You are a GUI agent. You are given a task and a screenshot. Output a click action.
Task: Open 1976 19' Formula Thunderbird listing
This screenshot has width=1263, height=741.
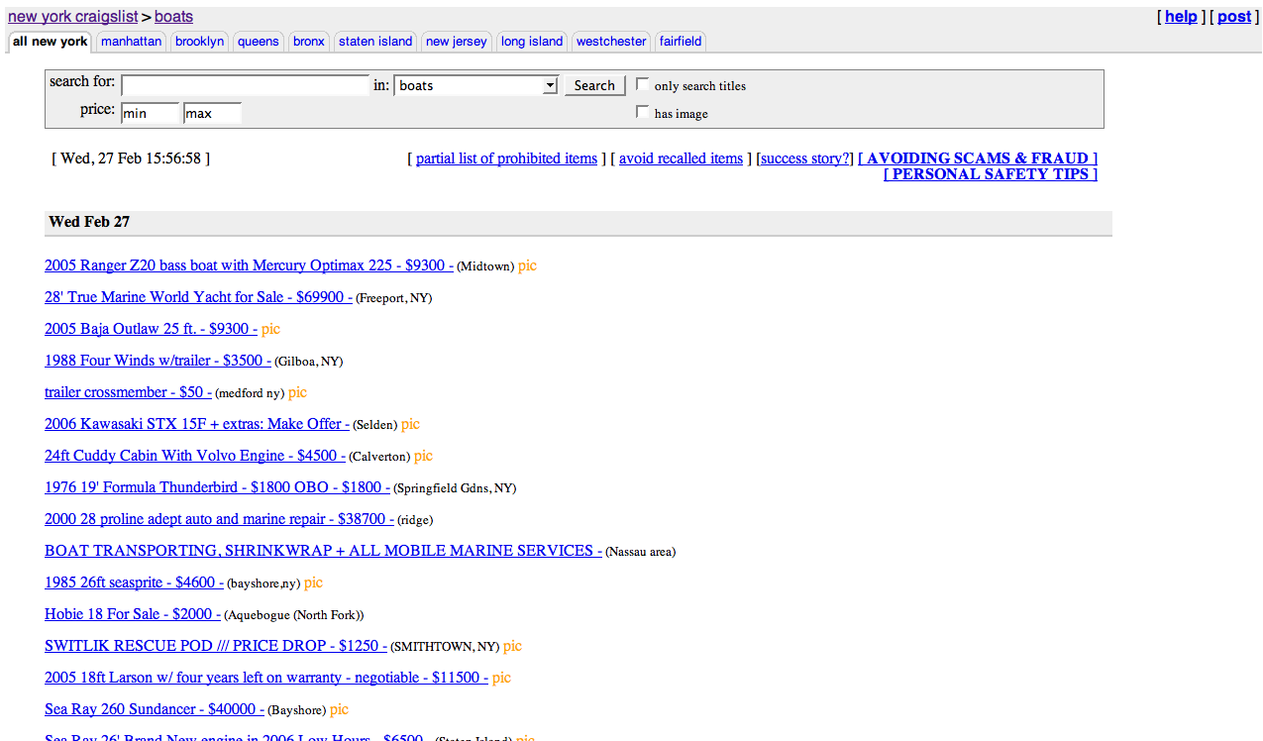[x=217, y=487]
